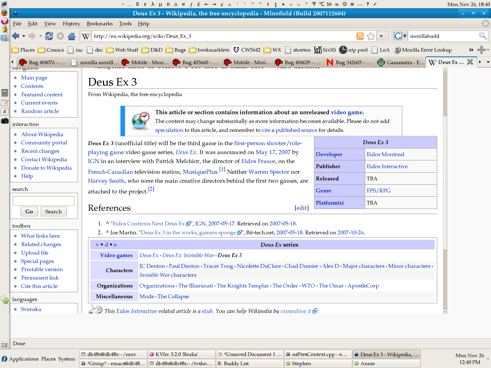This screenshot has height=368, width=491.
Task: Click the Stop loading icon
Action: pos(60,36)
